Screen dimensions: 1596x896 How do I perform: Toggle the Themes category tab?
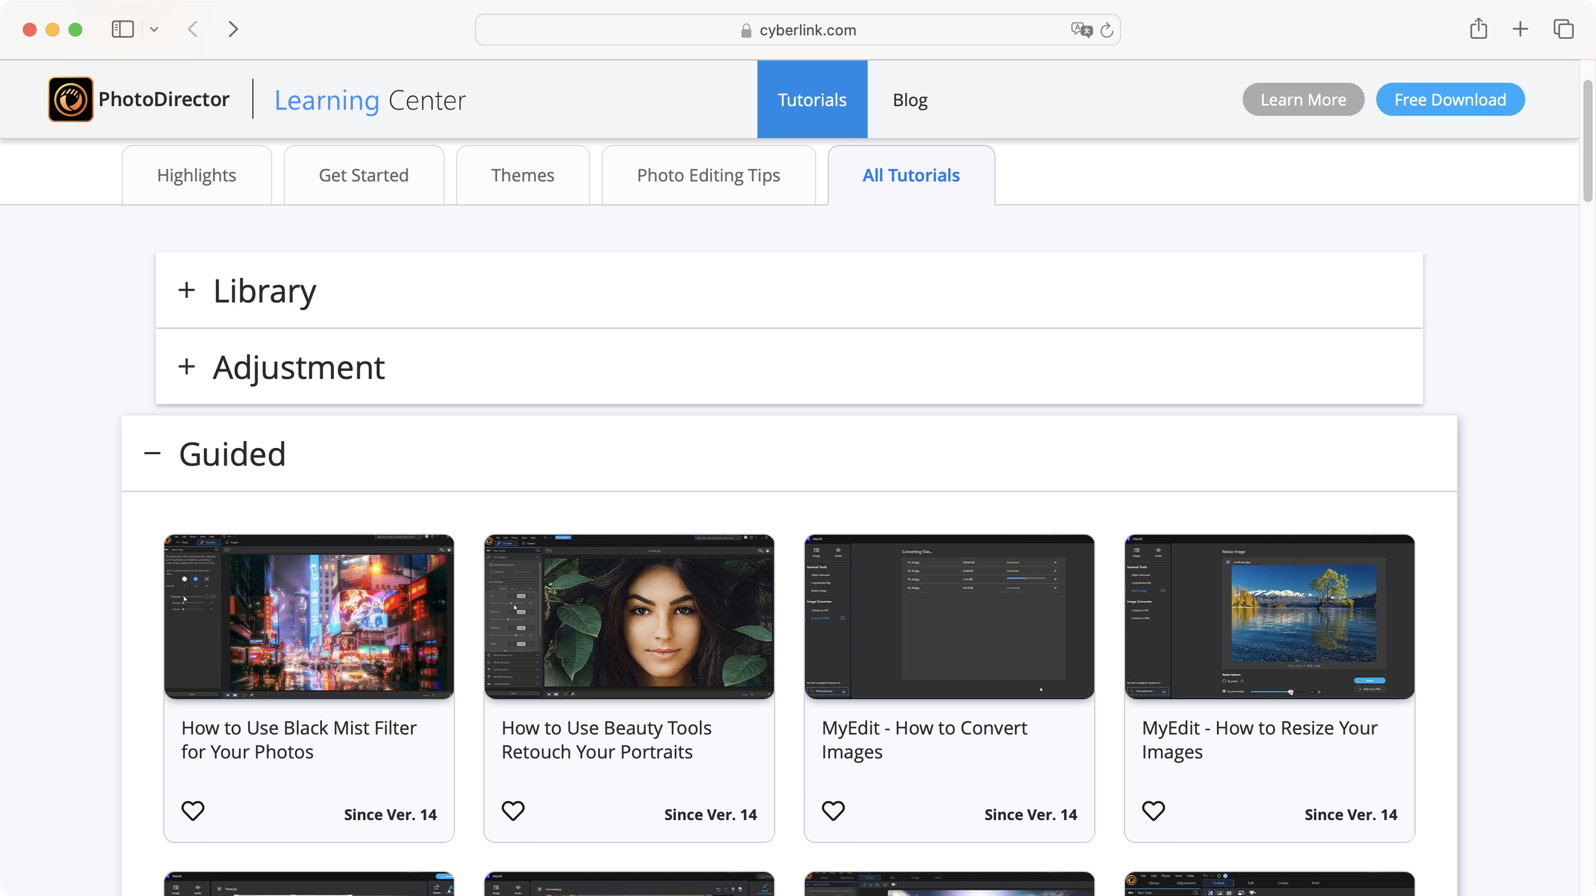[x=522, y=174]
